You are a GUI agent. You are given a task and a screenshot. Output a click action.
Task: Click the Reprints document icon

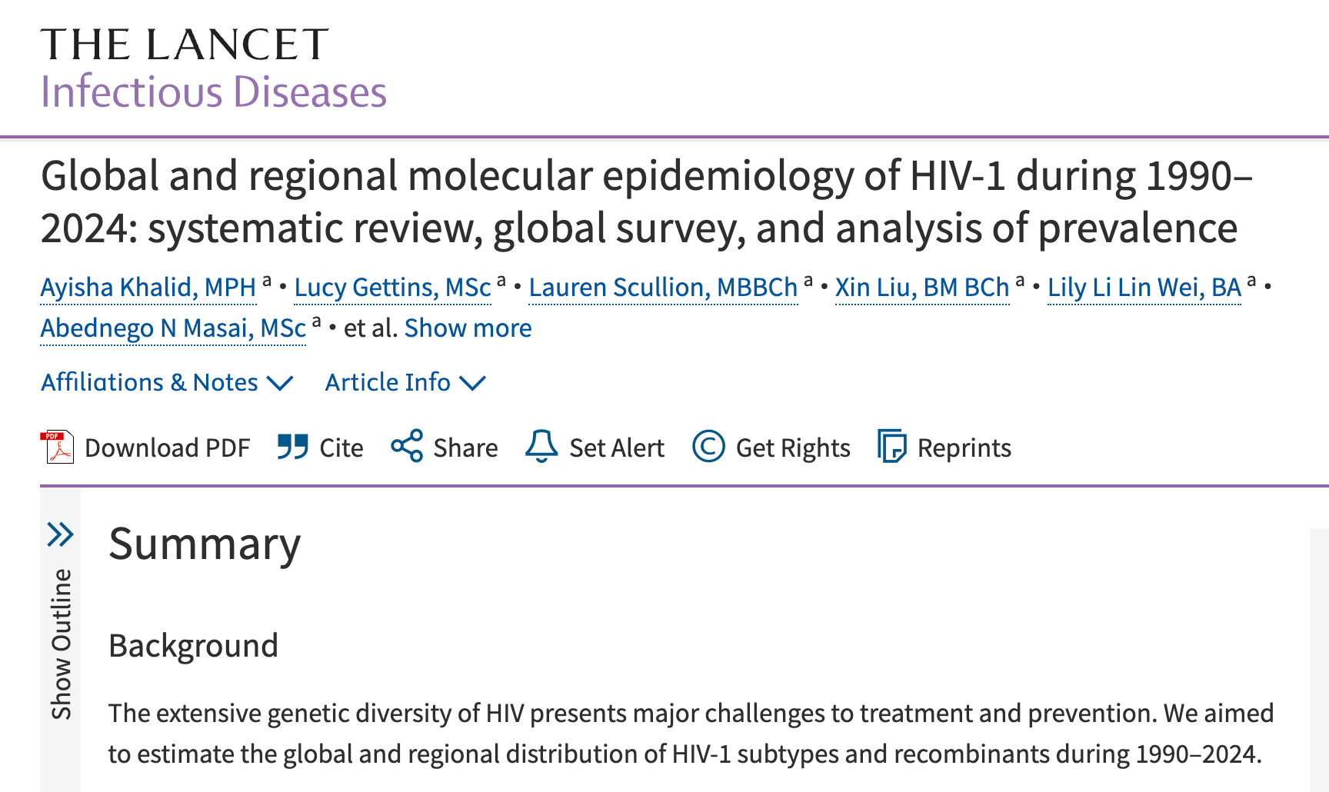(x=892, y=446)
